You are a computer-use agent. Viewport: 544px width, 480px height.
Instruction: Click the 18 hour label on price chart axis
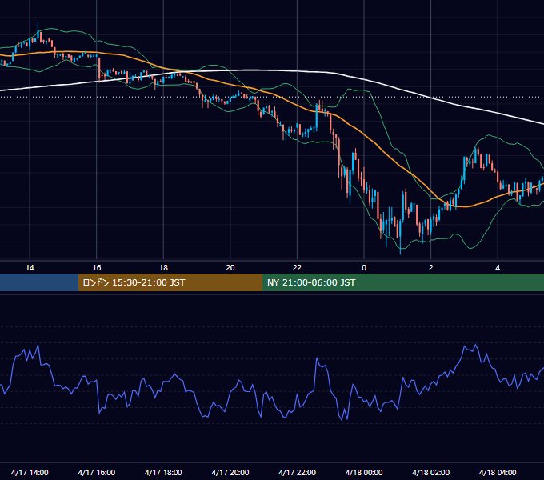coord(163,268)
